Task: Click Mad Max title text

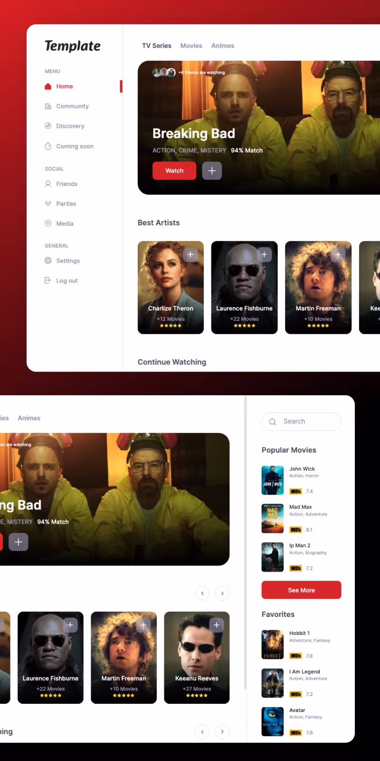Action: [301, 507]
